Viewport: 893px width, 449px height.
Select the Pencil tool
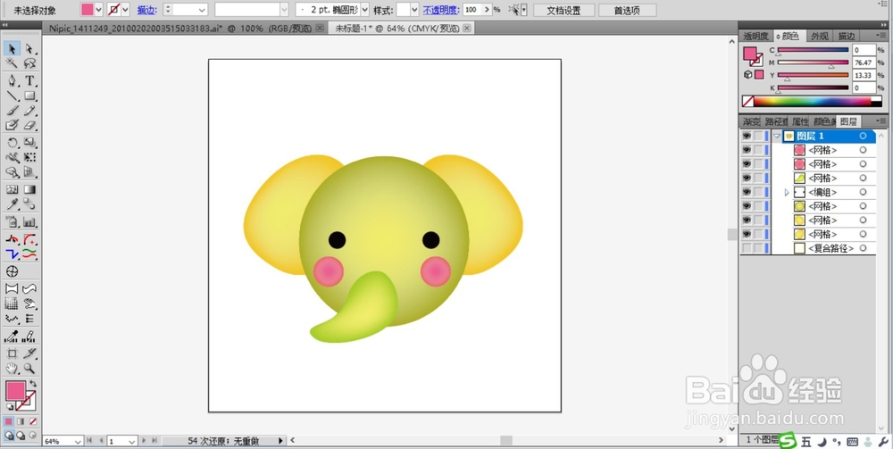tap(29, 111)
